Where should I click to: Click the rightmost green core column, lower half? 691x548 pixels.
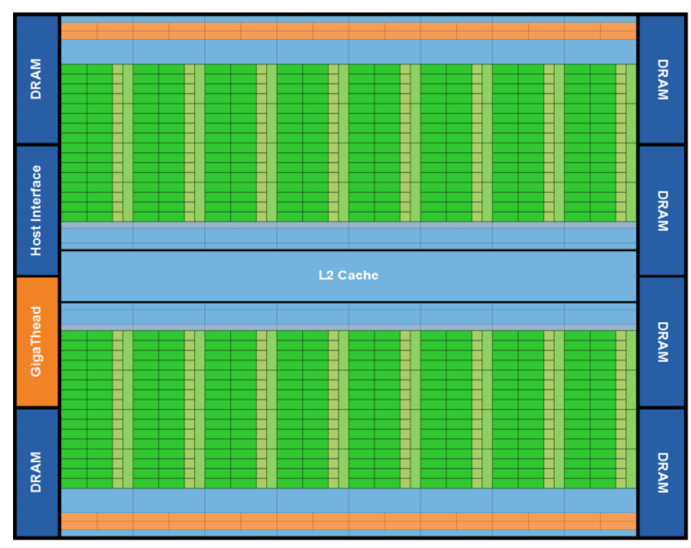[590, 409]
